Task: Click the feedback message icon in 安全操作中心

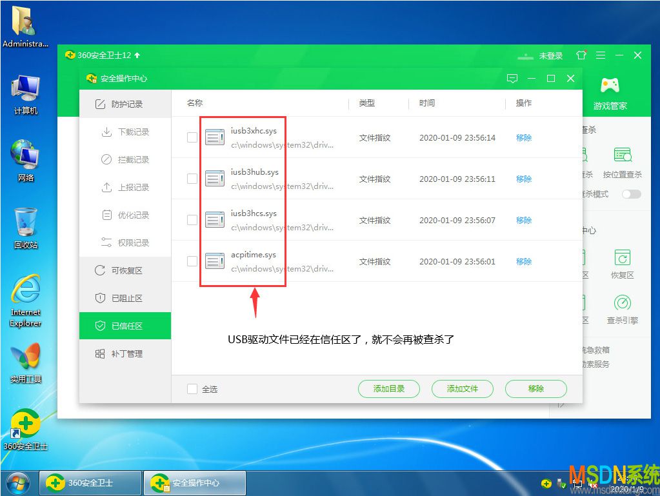Action: (512, 79)
